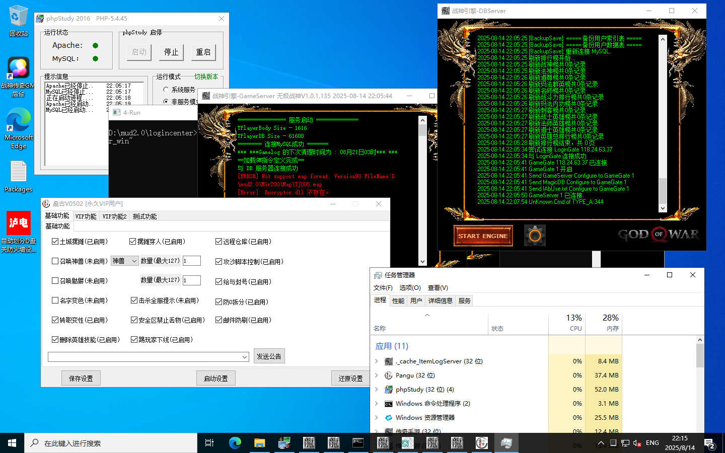Click the gear settings icon in DBServer
Screen dimensions: 725x453
point(535,235)
